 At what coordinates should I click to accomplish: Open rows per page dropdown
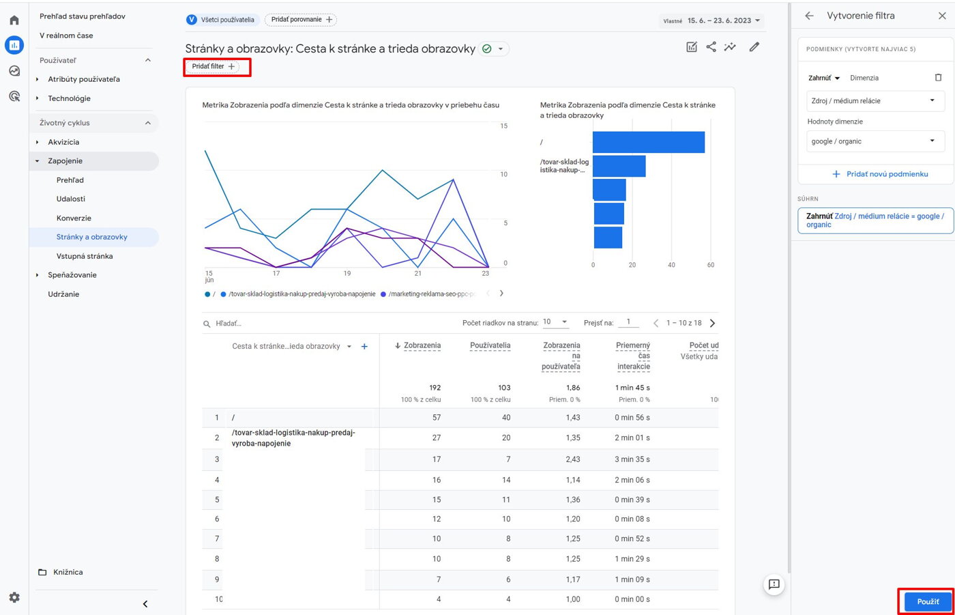click(556, 322)
